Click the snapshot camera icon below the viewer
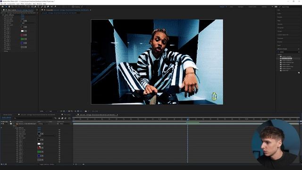 pos(86,111)
